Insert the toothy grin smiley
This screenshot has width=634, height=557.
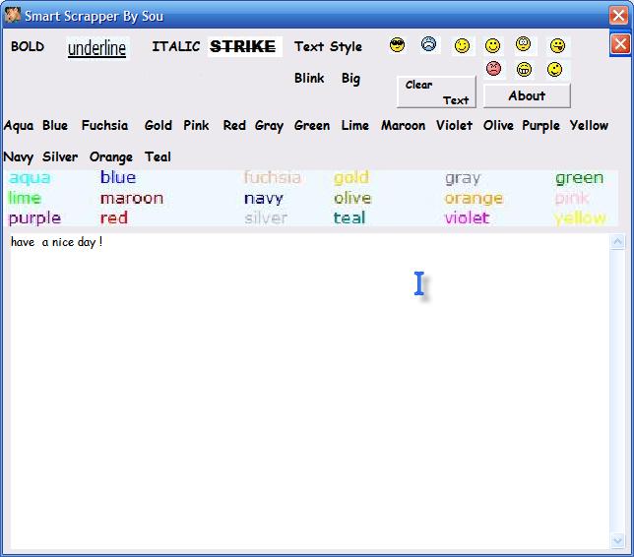tap(524, 69)
